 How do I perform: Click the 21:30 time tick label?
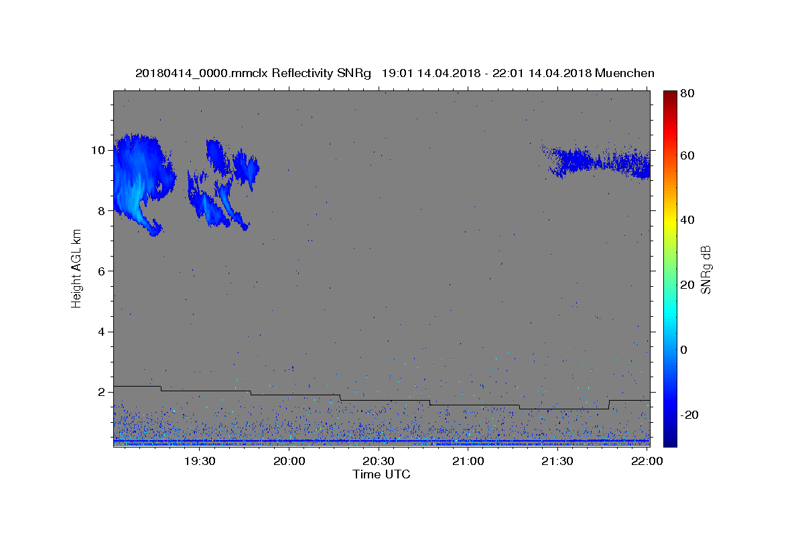[557, 461]
